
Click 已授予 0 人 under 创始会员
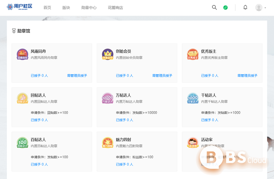click(x=125, y=75)
